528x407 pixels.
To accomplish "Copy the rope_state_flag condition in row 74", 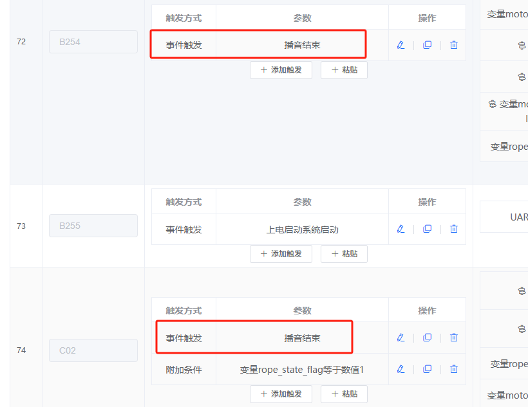I will pos(427,368).
